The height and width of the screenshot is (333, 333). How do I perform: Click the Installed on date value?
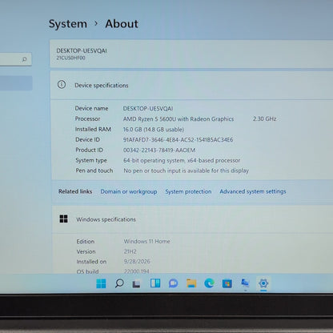coord(137,262)
